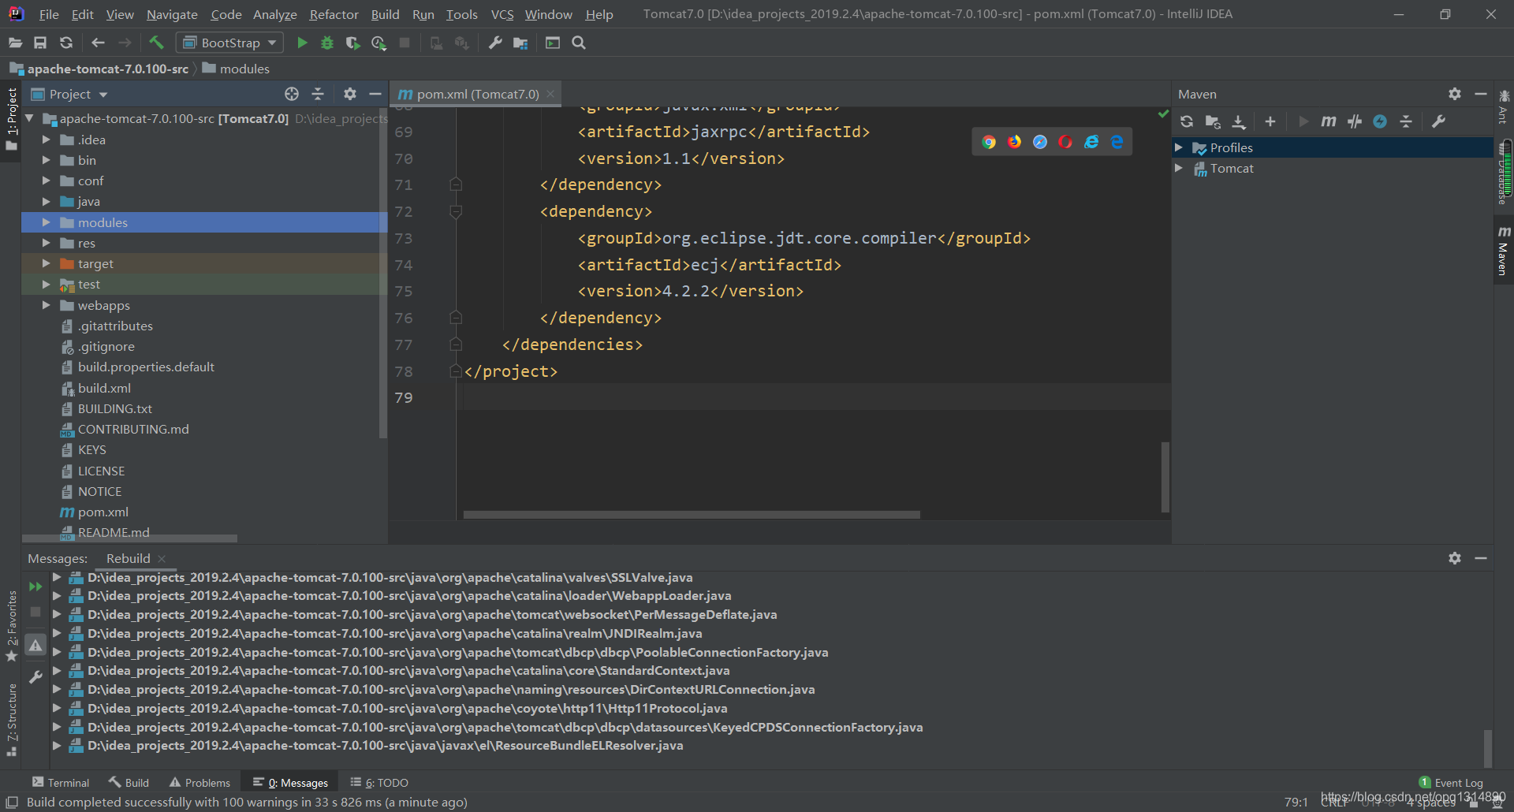
Task: Click Project tree horizontal scrollbar
Action: pos(130,538)
